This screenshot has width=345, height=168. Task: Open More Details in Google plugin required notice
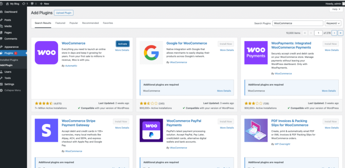coord(224,91)
